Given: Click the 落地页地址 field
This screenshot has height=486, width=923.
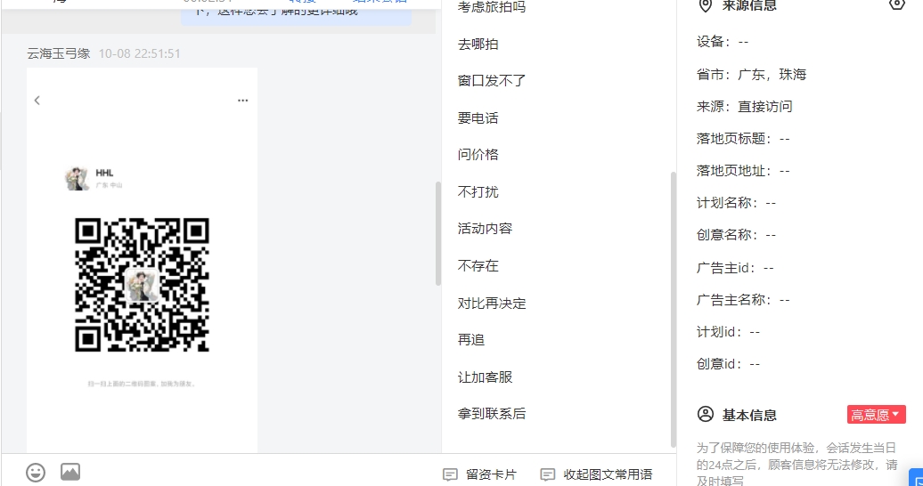Looking at the screenshot, I should click(x=743, y=171).
